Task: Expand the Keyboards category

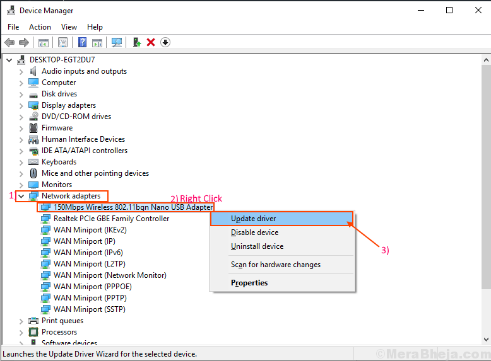Action: [21, 162]
